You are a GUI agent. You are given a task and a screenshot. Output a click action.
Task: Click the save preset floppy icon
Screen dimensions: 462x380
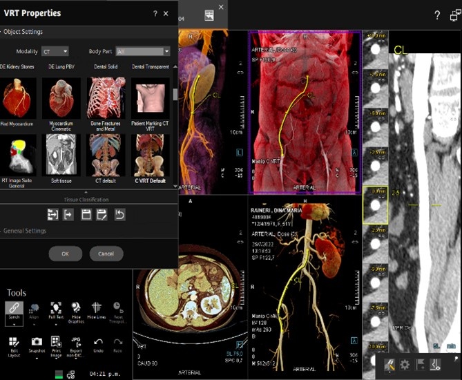tap(86, 215)
